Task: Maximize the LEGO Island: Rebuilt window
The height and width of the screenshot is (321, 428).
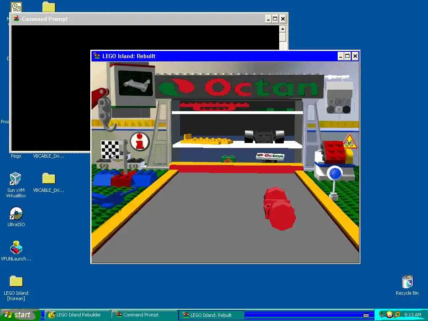Action: pyautogui.click(x=347, y=56)
